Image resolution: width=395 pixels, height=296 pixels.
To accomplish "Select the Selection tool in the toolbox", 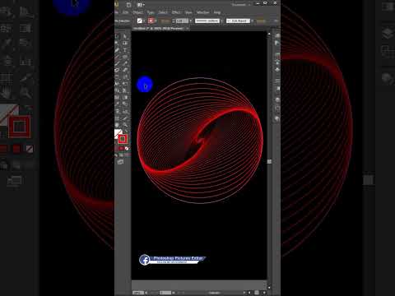I will pyautogui.click(x=117, y=36).
